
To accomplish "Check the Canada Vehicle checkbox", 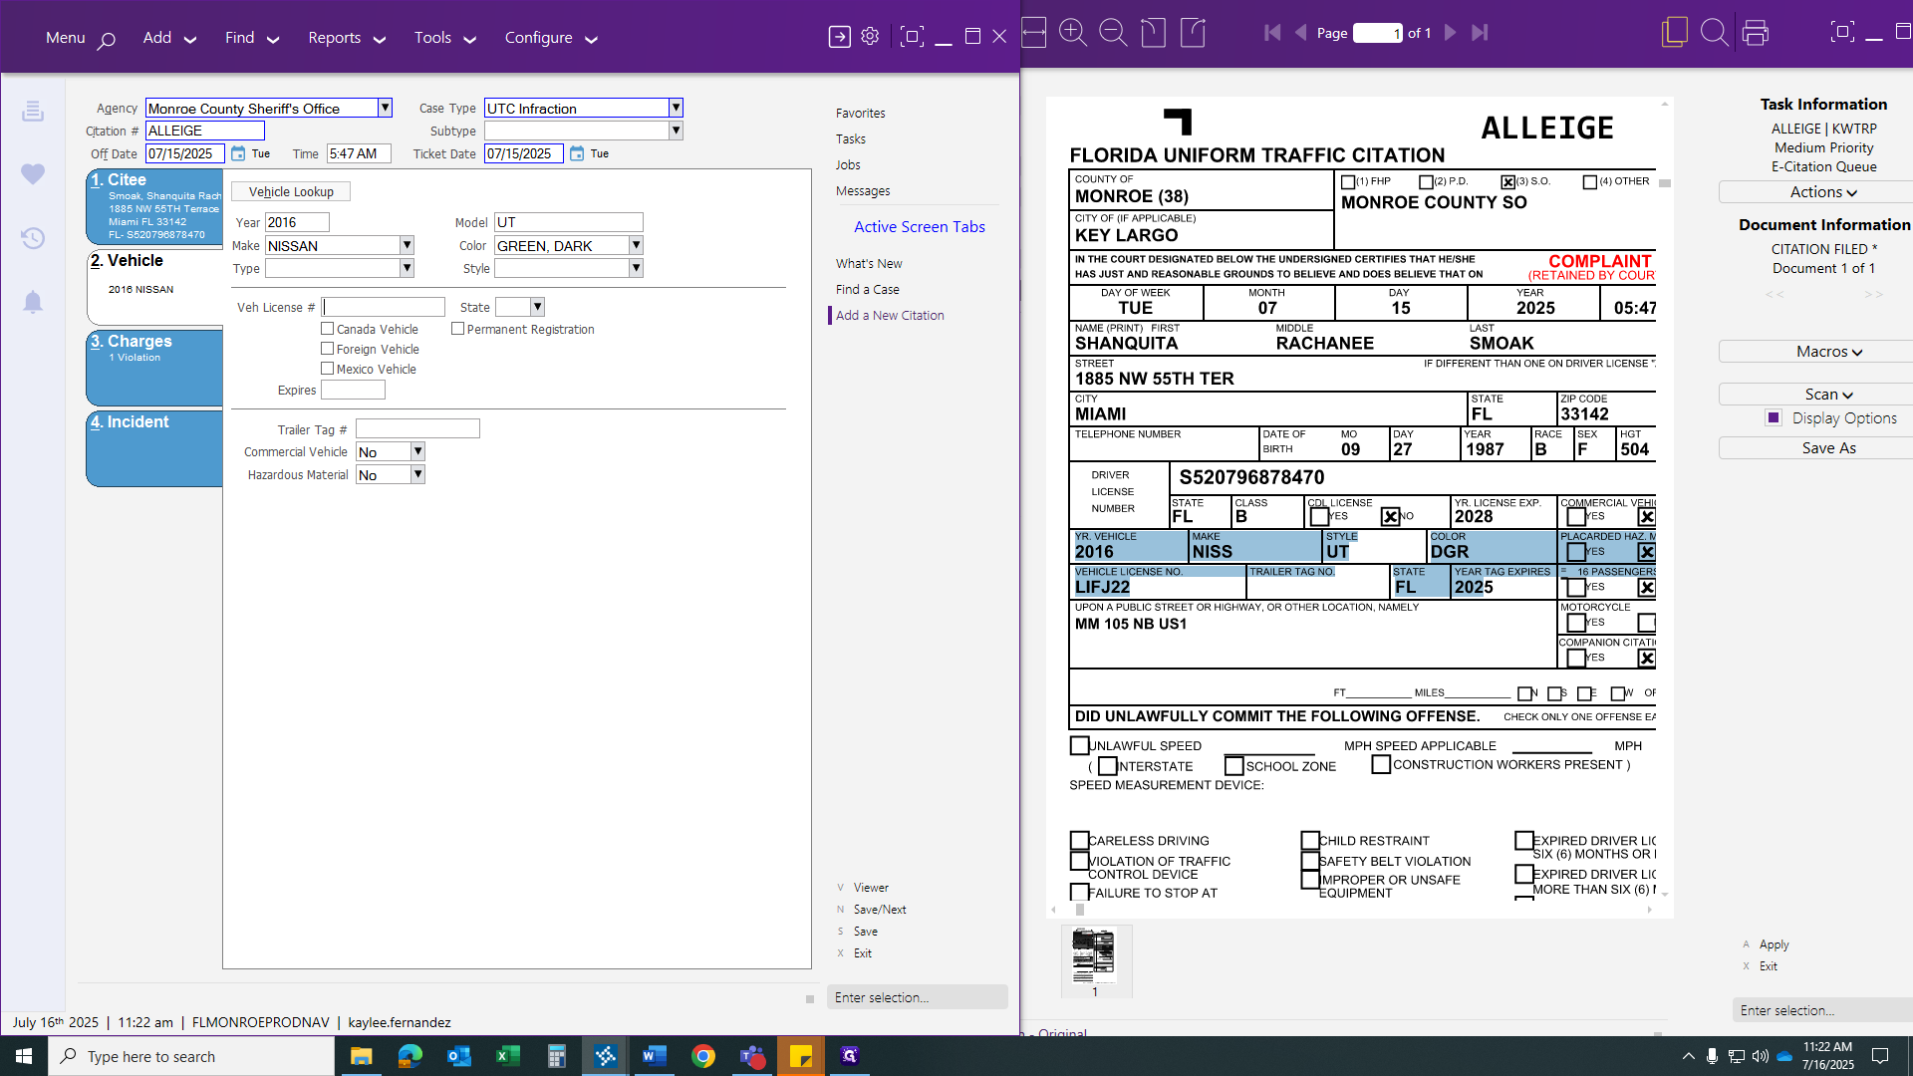I will [327, 328].
